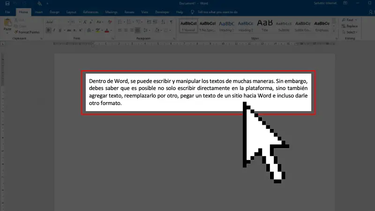This screenshot has width=375, height=211.
Task: Toggle Strikethrough formatting
Action: [x=69, y=30]
